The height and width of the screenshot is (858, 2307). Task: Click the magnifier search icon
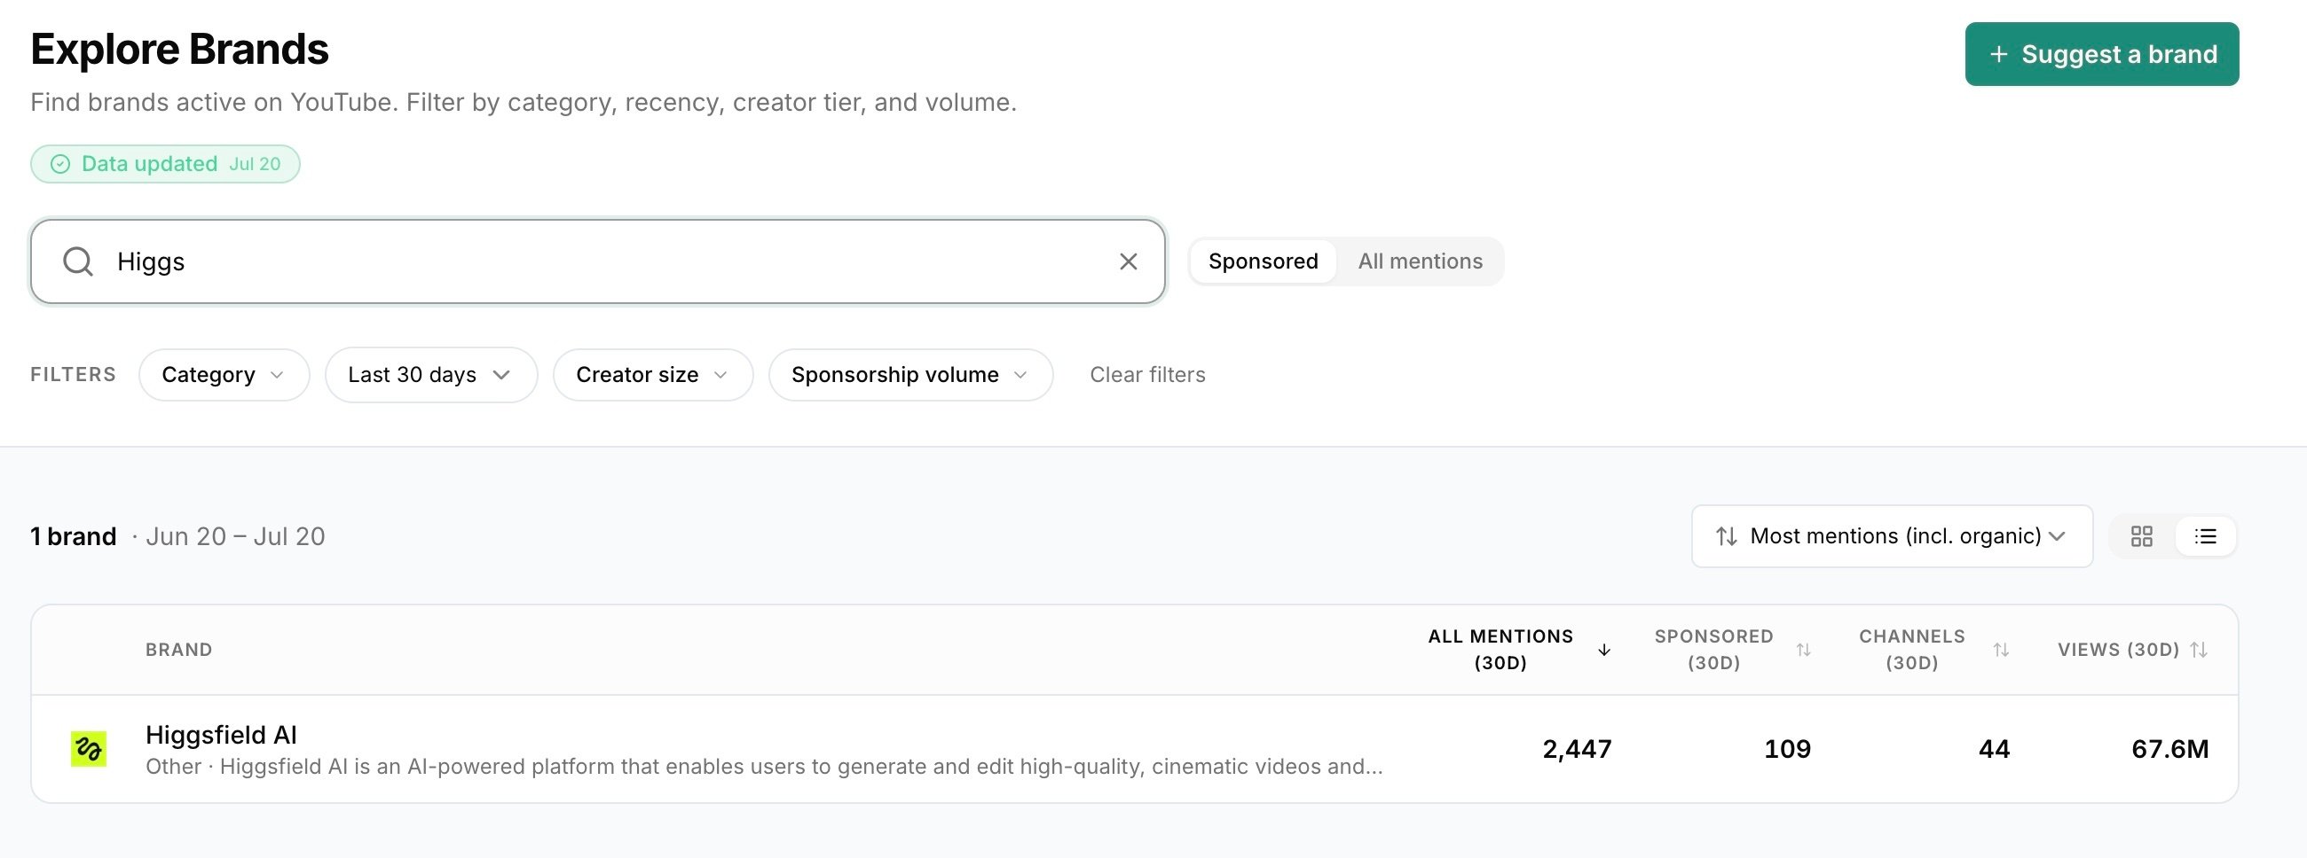tap(78, 261)
